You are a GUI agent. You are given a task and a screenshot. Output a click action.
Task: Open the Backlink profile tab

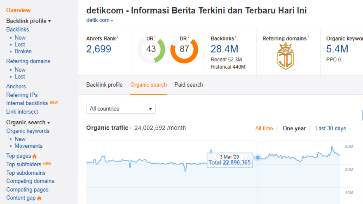pyautogui.click(x=104, y=84)
